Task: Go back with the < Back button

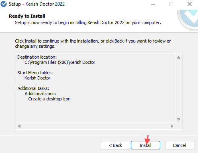Action: (115, 145)
